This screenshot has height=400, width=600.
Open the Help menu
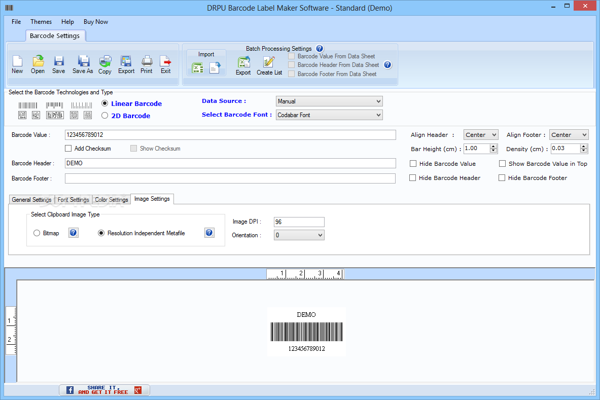coord(67,22)
